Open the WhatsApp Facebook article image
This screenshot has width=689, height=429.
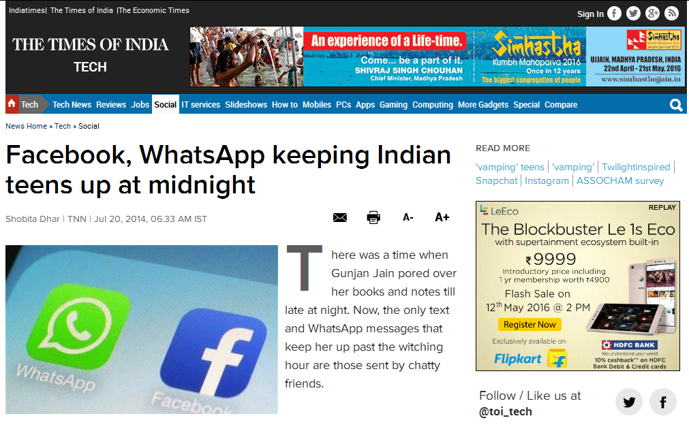(142, 330)
